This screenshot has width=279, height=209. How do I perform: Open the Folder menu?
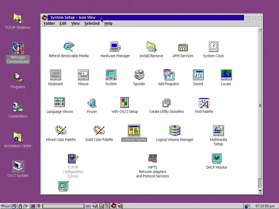pos(49,23)
